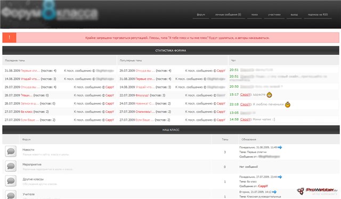Click CappY username in 15:17 chat message
The width and height of the screenshot is (341, 199).
tap(245, 95)
